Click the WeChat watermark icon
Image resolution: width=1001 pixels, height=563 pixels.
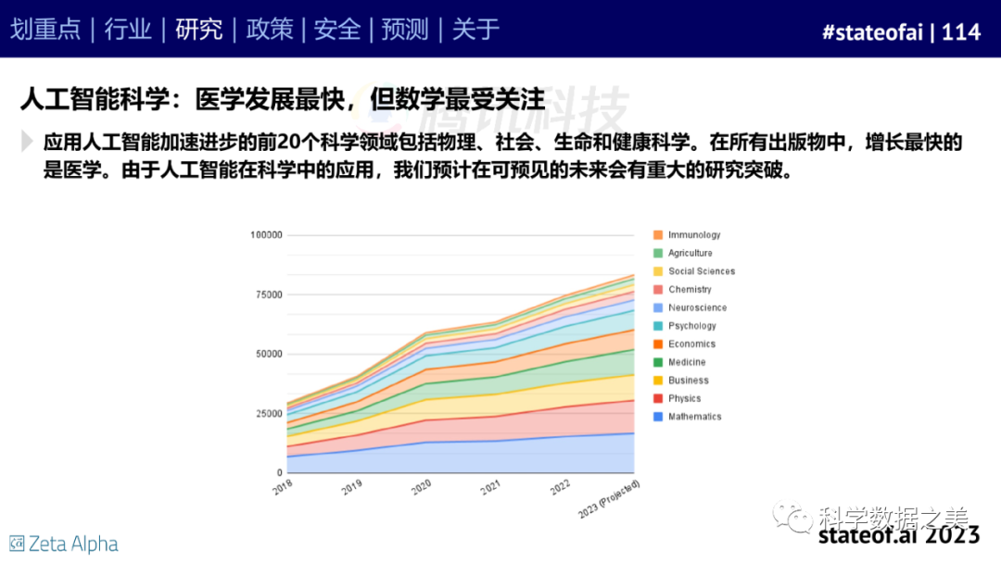(793, 513)
